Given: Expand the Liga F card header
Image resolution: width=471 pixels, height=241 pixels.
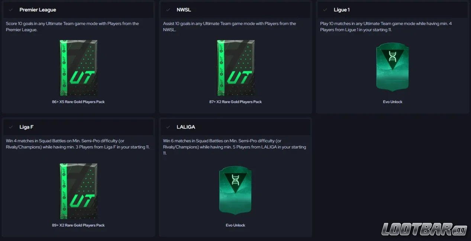Looking at the screenshot, I should pos(78,127).
